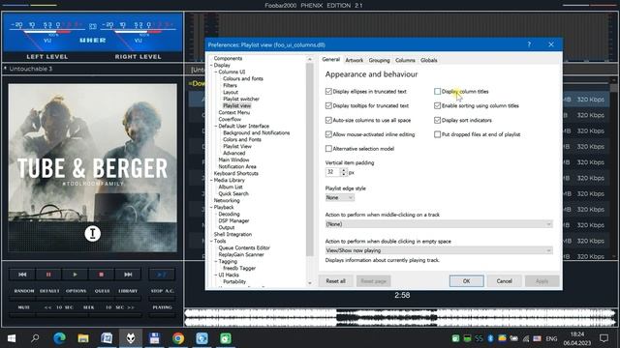Uncheck Auto-size columns to use all space
This screenshot has height=348, width=620.
click(x=328, y=120)
